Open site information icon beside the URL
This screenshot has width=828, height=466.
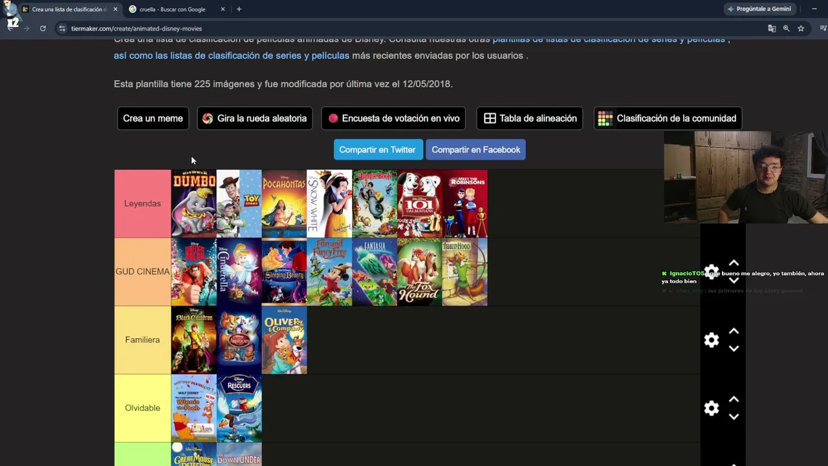(x=62, y=28)
